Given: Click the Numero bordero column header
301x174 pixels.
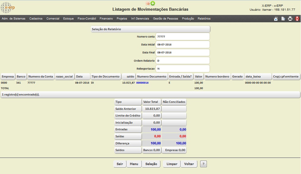Looking at the screenshot, I should pyautogui.click(x=217, y=77).
